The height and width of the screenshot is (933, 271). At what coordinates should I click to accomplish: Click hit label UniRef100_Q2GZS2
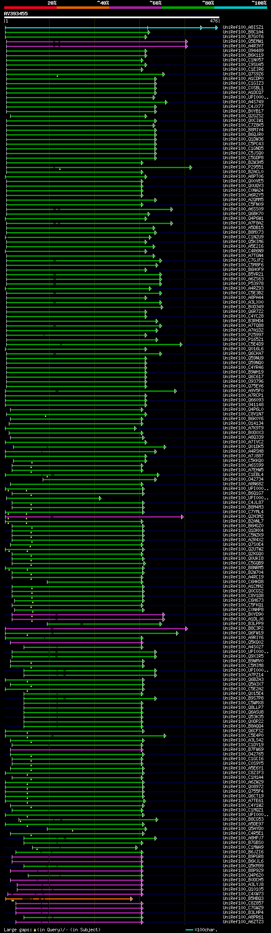click(243, 116)
